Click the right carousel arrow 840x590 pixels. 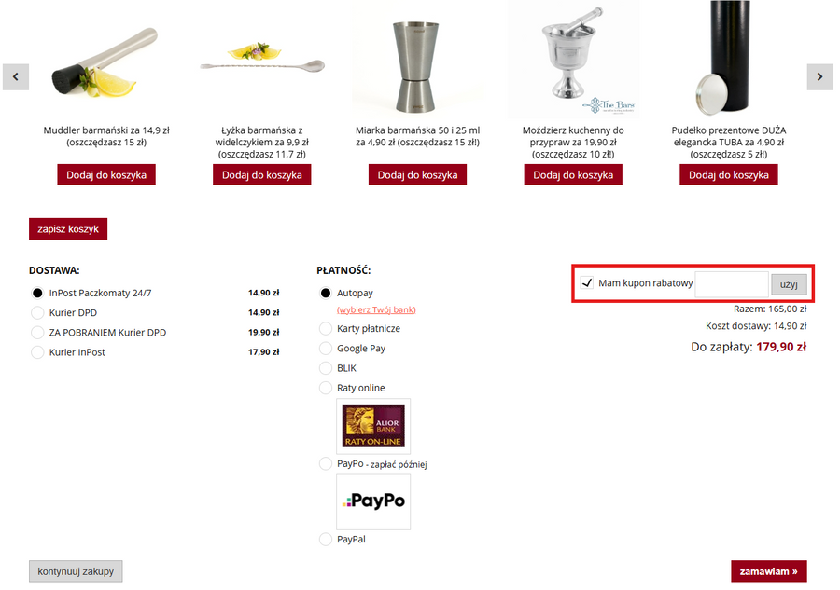point(819,76)
